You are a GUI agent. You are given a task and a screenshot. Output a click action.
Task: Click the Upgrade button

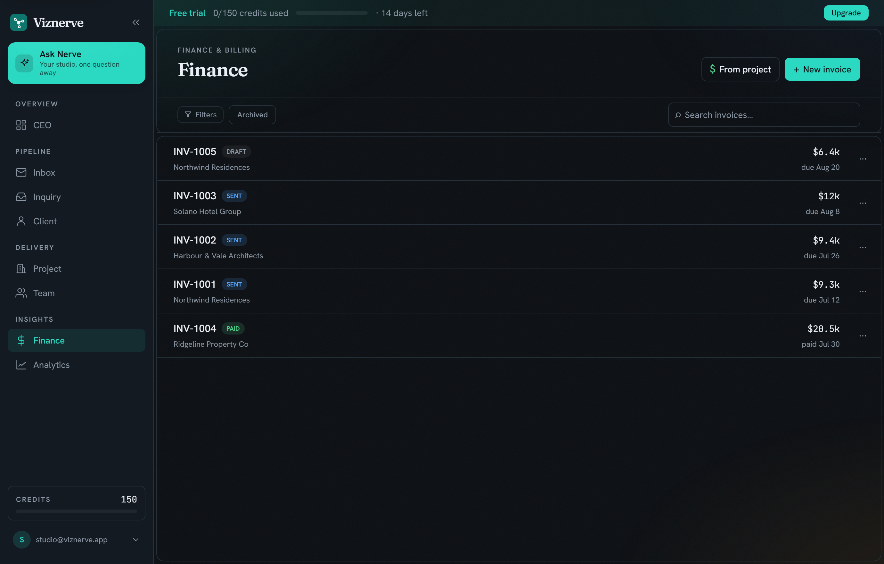pos(846,13)
